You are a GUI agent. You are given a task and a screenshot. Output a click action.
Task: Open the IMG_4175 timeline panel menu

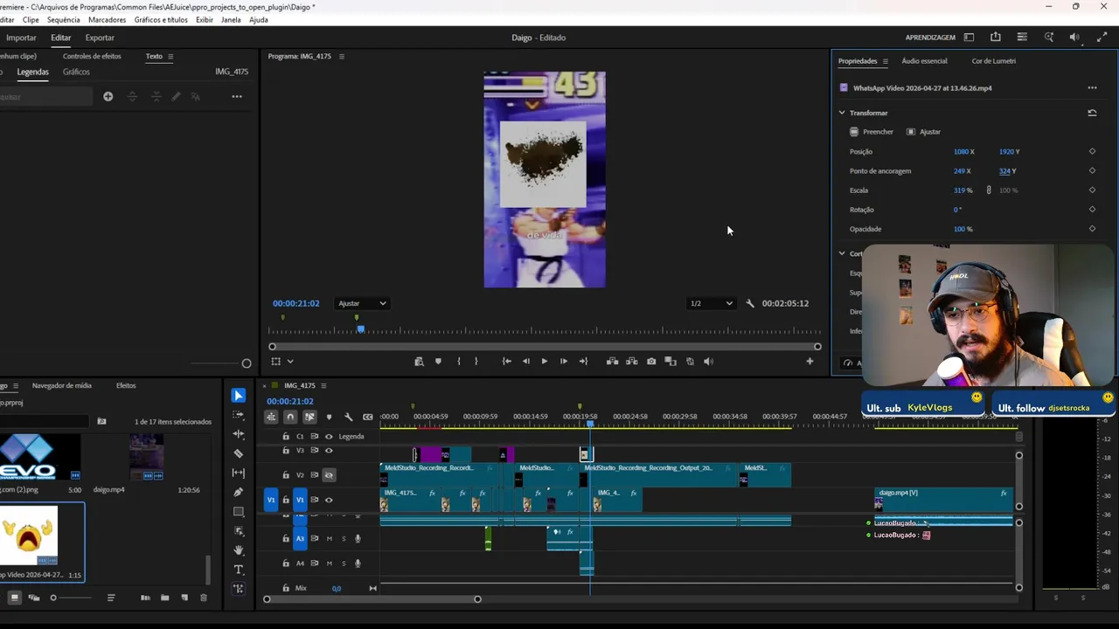pyautogui.click(x=323, y=385)
